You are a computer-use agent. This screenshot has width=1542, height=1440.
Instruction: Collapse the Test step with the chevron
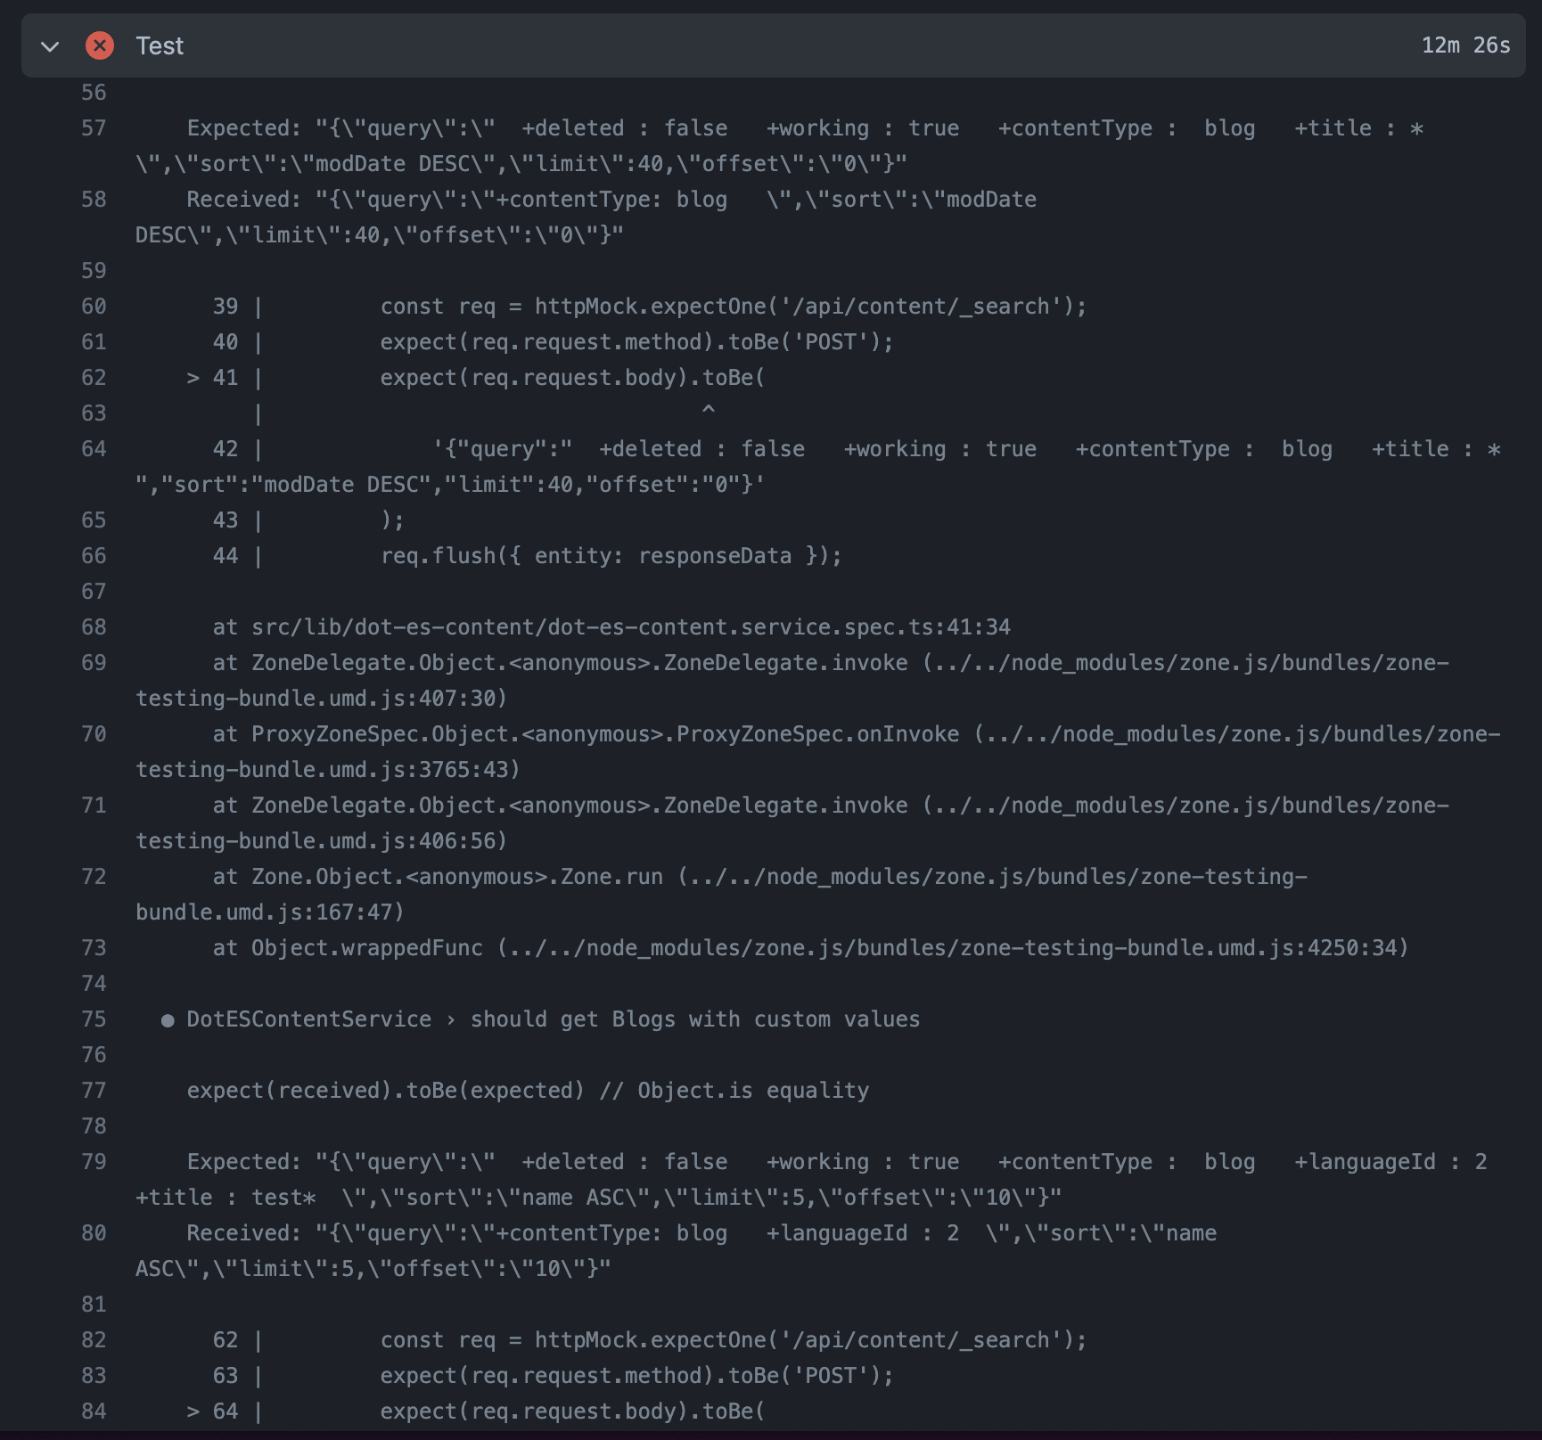point(50,45)
